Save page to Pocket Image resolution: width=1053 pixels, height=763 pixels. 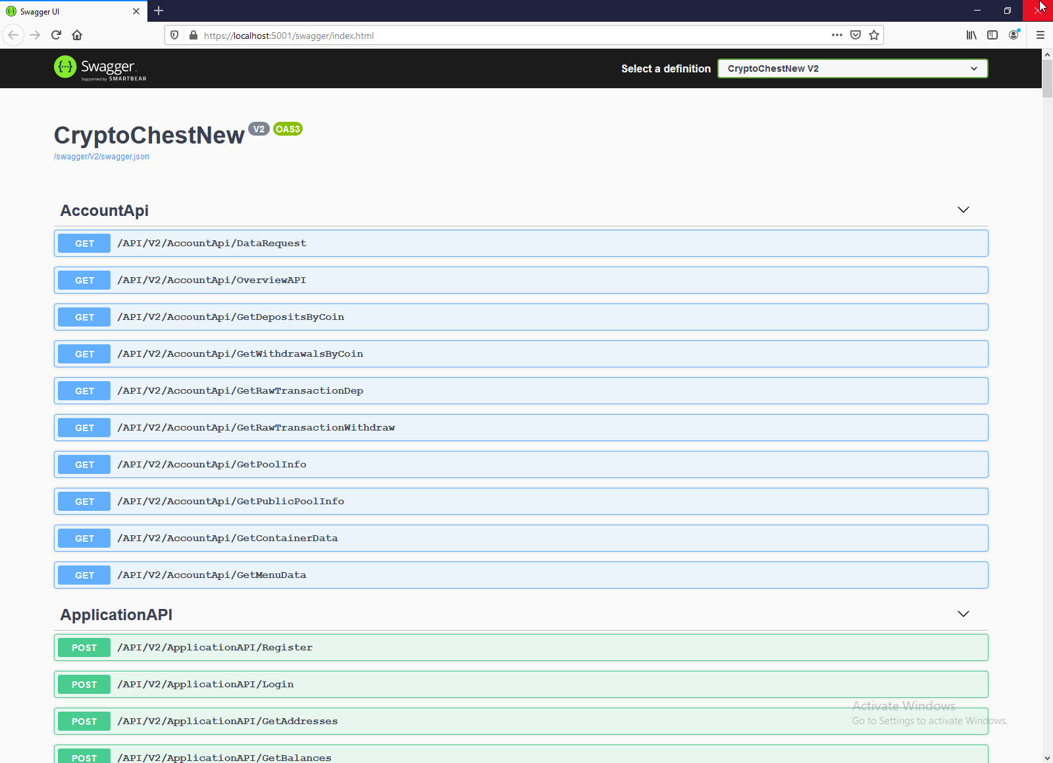856,35
